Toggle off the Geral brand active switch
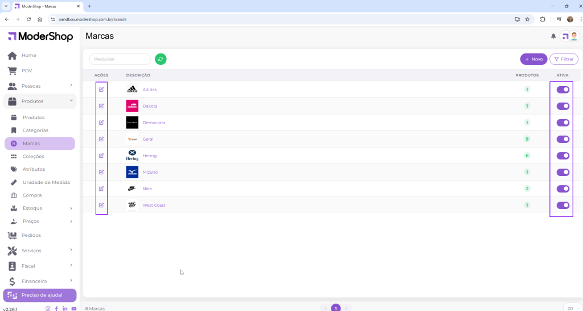Screen dimensions: 583x311 click(563, 139)
